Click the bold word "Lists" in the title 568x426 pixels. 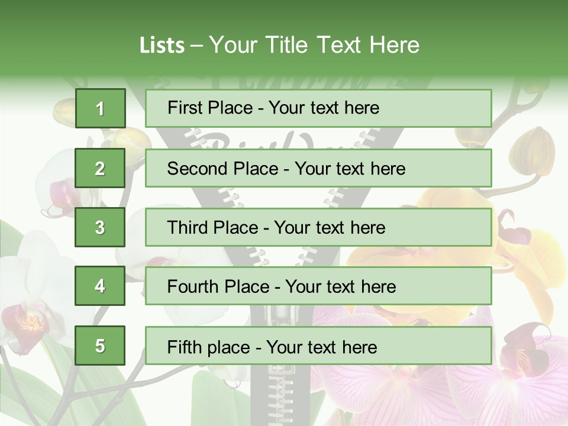click(162, 45)
